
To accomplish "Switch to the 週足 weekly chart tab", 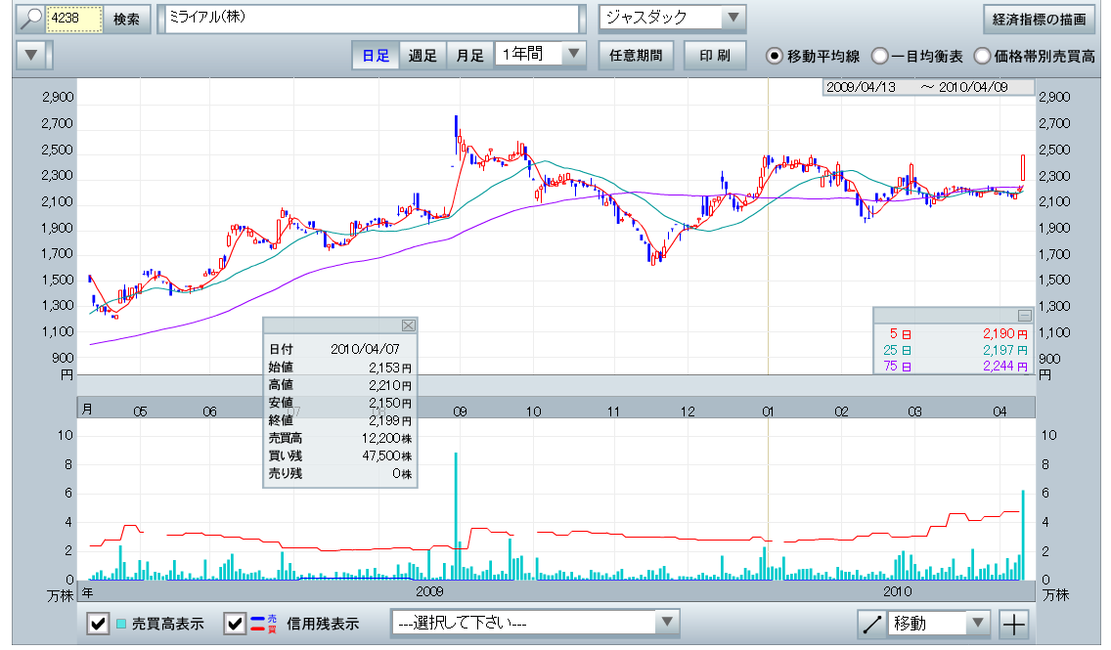I will coord(422,56).
